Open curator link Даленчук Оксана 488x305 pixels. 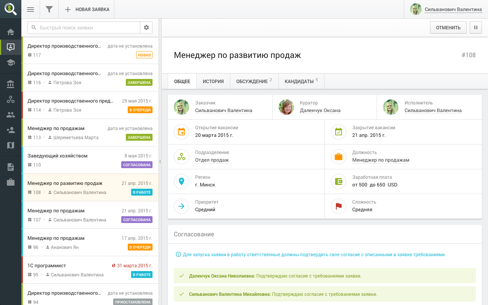(x=320, y=111)
